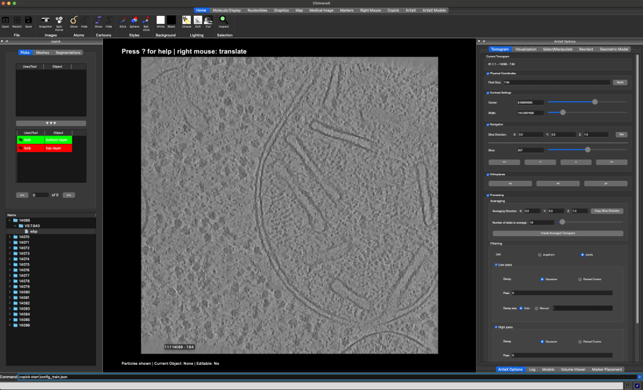Switch to the Segmentations tab
643x390 pixels.
(68, 53)
